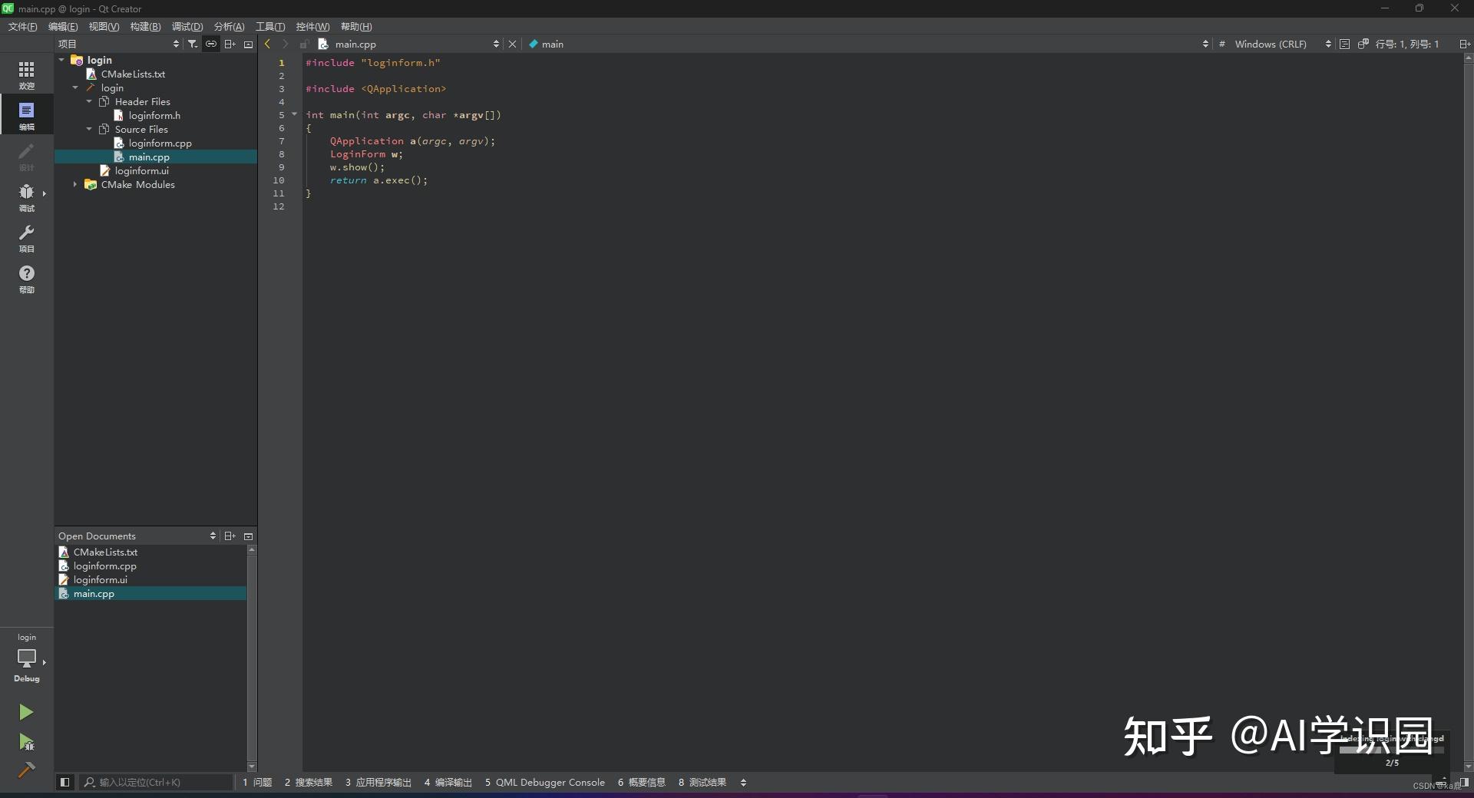Open the 帮助 (Help) mode
Screen dimensions: 1474x798
26,278
